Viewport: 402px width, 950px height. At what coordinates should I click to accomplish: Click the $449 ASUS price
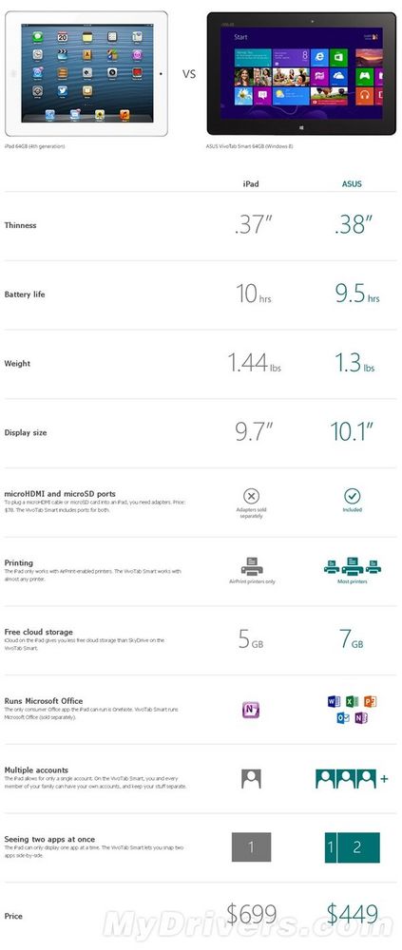[353, 915]
